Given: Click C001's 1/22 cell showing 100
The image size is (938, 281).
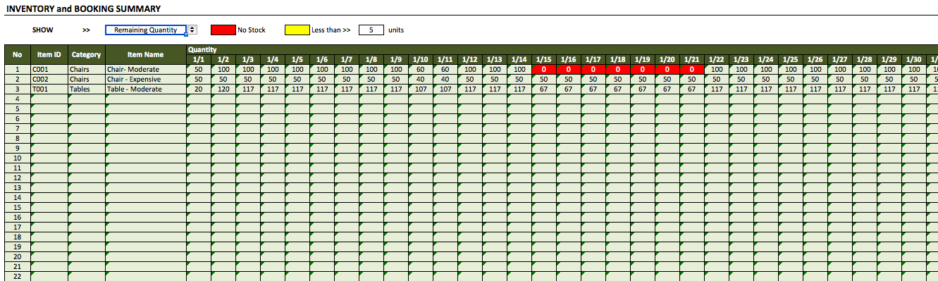Looking at the screenshot, I should (x=717, y=70).
